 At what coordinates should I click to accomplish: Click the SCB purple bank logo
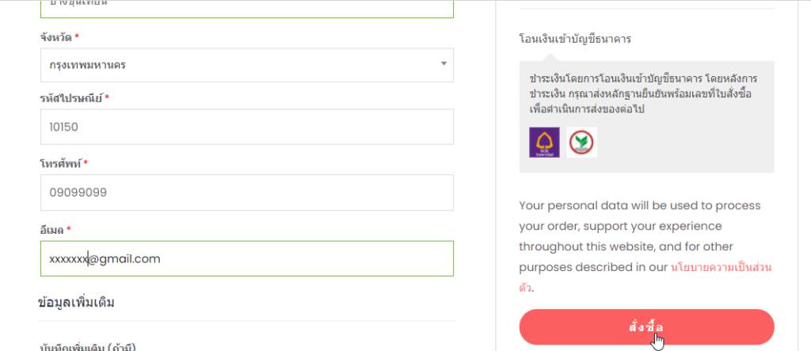tap(544, 142)
